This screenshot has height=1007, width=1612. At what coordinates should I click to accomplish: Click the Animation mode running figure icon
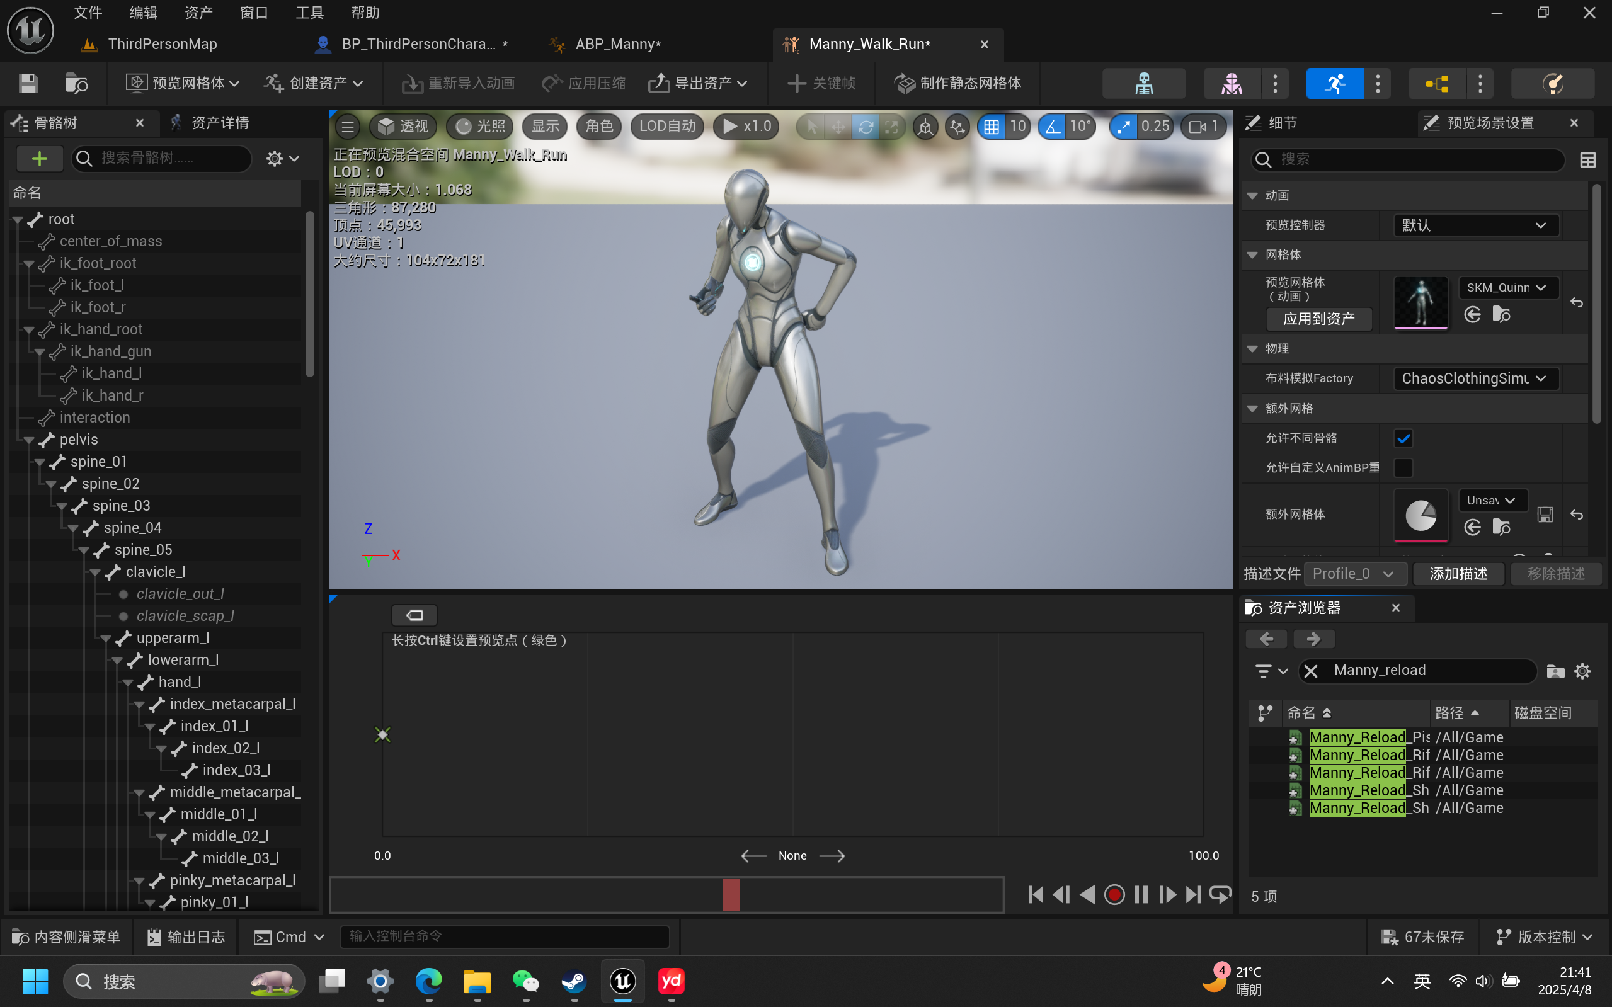point(1334,83)
